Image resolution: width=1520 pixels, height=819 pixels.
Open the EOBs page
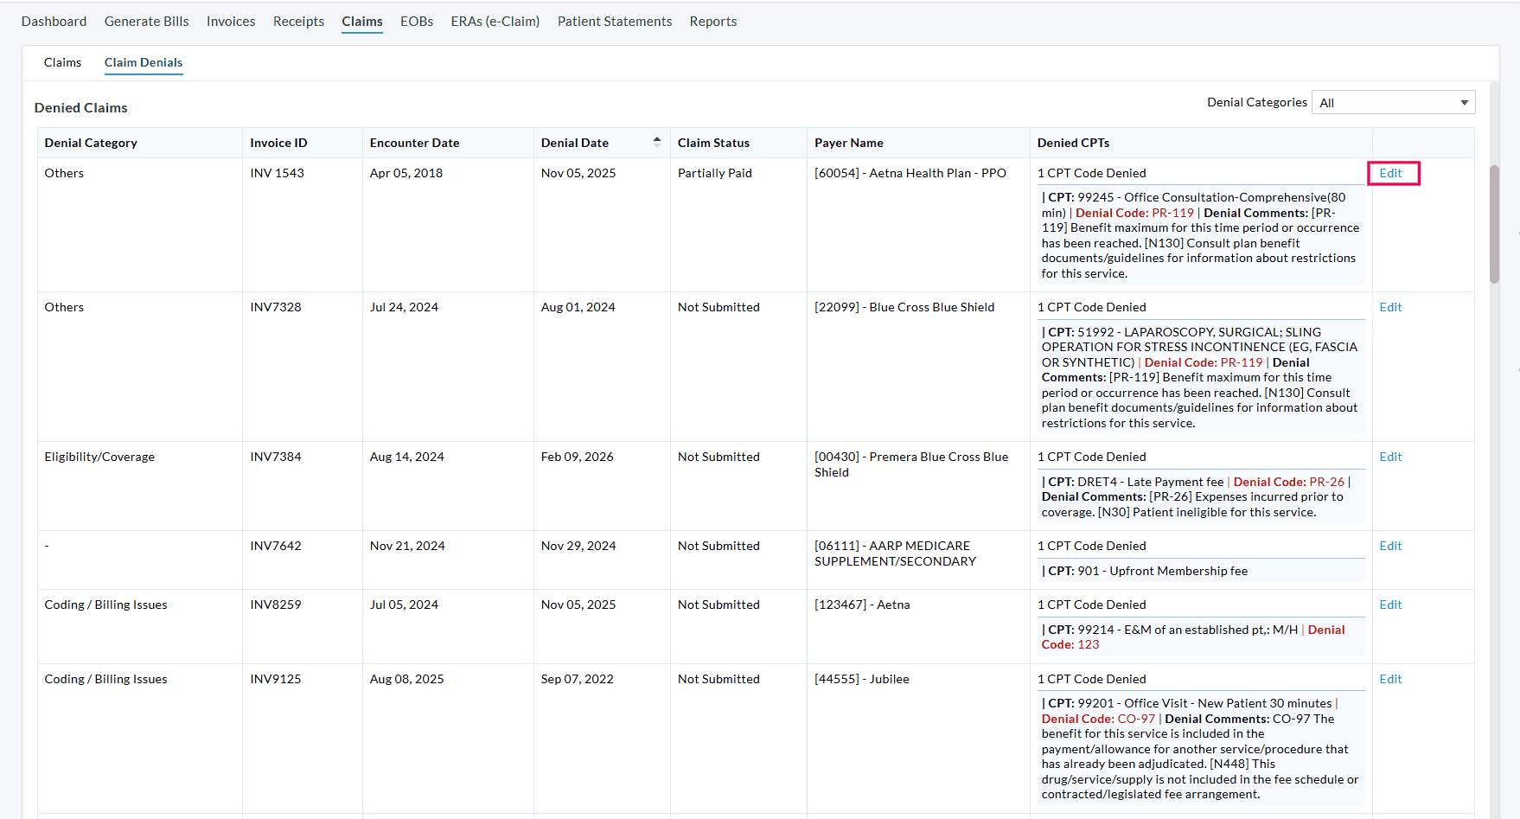coord(417,22)
